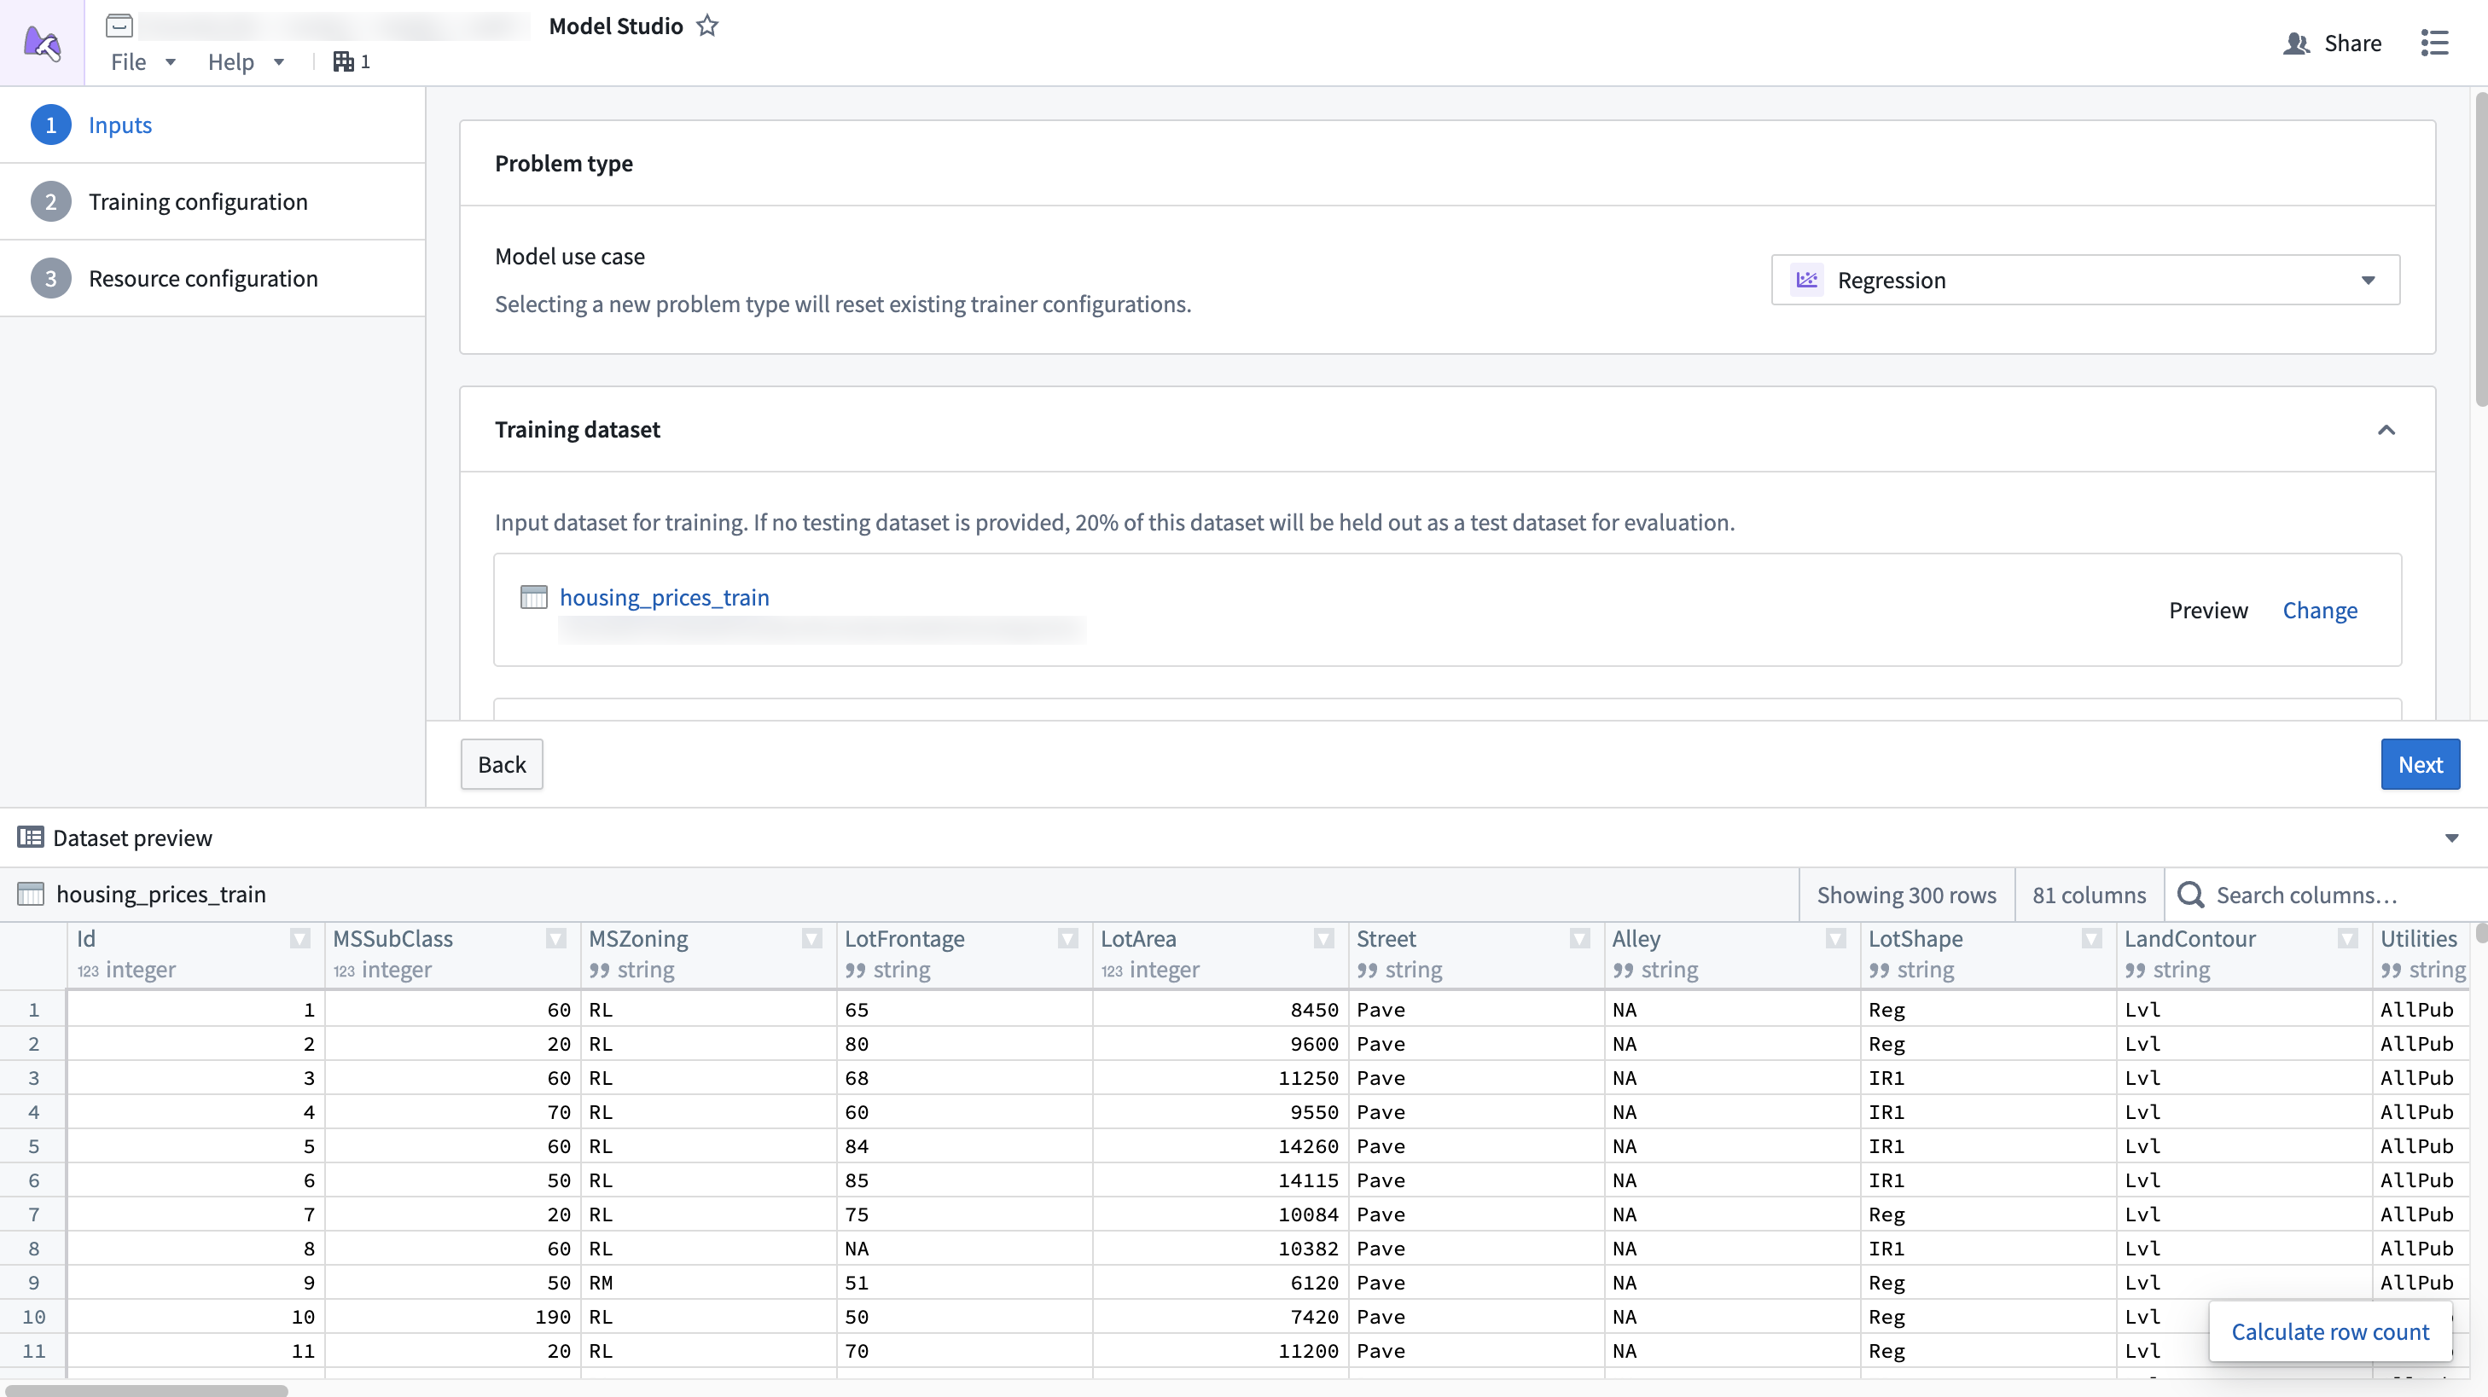The image size is (2488, 1397).
Task: Open the overflow menu icon at top right
Action: tap(2436, 43)
